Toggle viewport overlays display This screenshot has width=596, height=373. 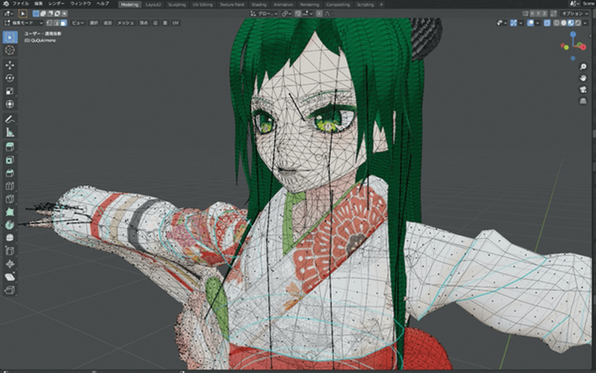click(530, 22)
